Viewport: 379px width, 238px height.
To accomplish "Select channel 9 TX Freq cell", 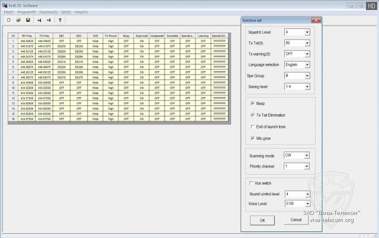I will click(44, 83).
